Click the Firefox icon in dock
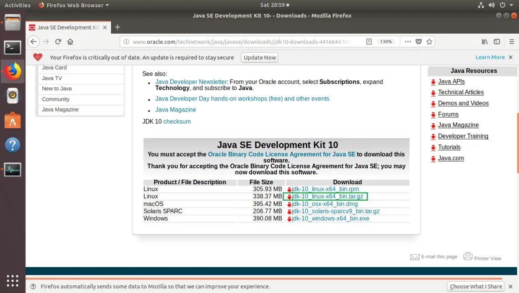519x293 pixels. pyautogui.click(x=13, y=71)
